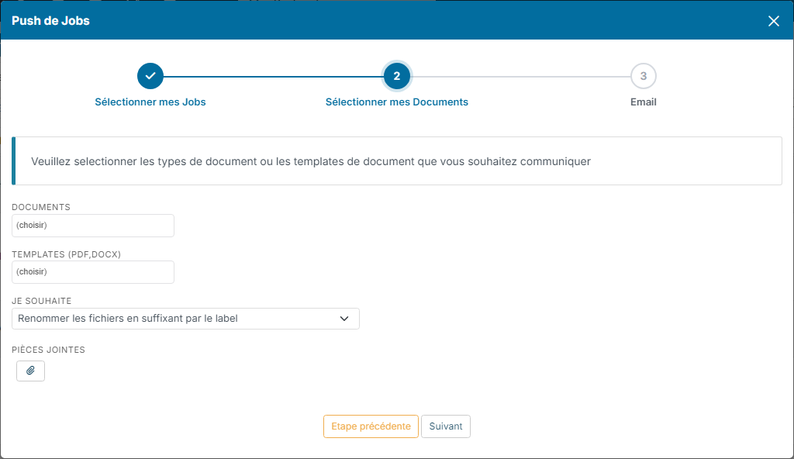Click the TEMPLATES (PDF,DOCX) field label
This screenshot has width=794, height=459.
67,254
